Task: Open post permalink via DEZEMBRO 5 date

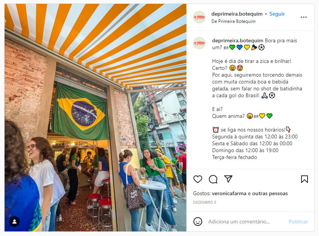Action: tap(205, 202)
